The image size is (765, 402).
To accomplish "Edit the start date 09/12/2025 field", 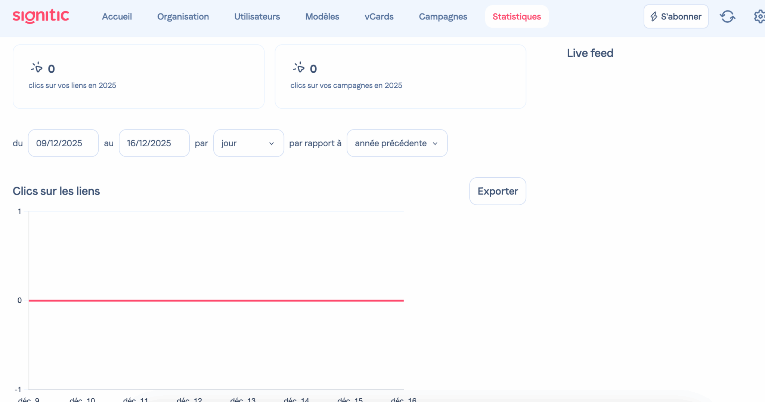I will tap(63, 143).
